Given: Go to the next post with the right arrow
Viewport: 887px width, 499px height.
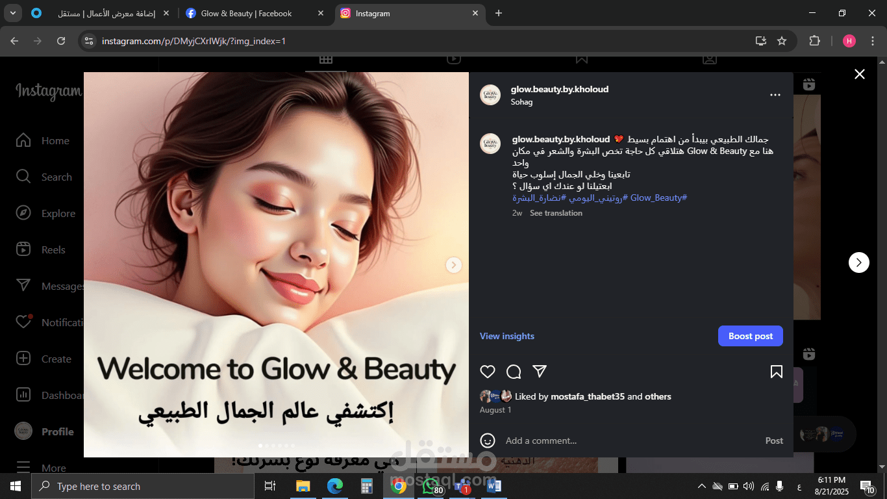Looking at the screenshot, I should tap(859, 262).
